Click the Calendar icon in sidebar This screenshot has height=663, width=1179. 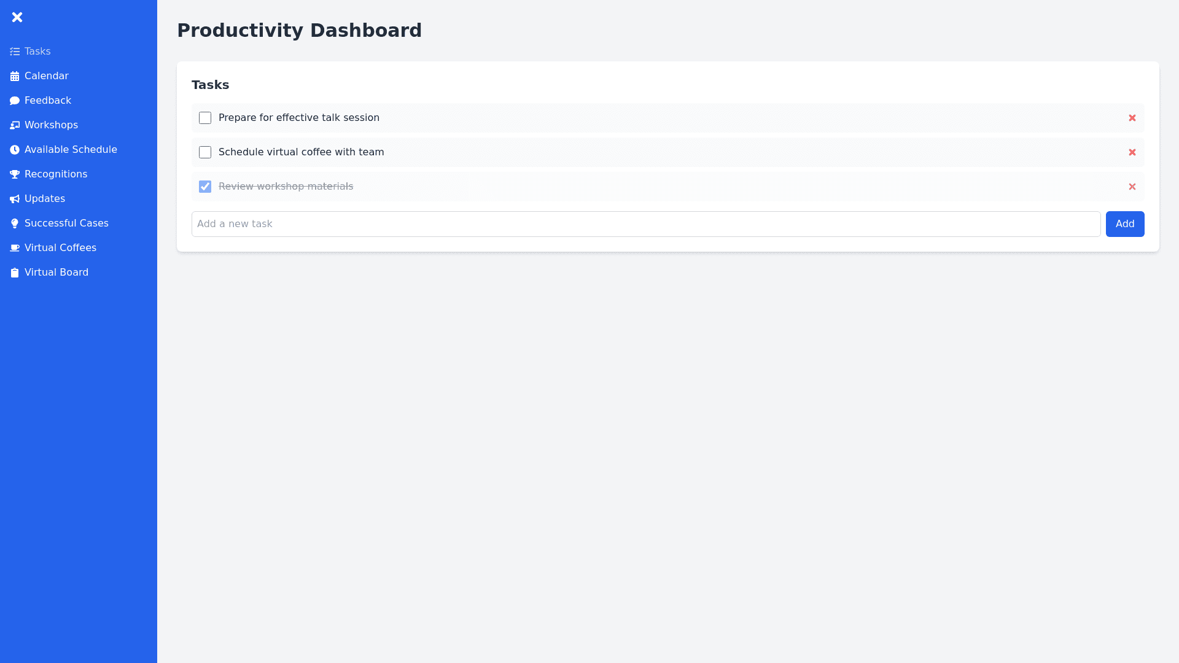[x=15, y=76]
